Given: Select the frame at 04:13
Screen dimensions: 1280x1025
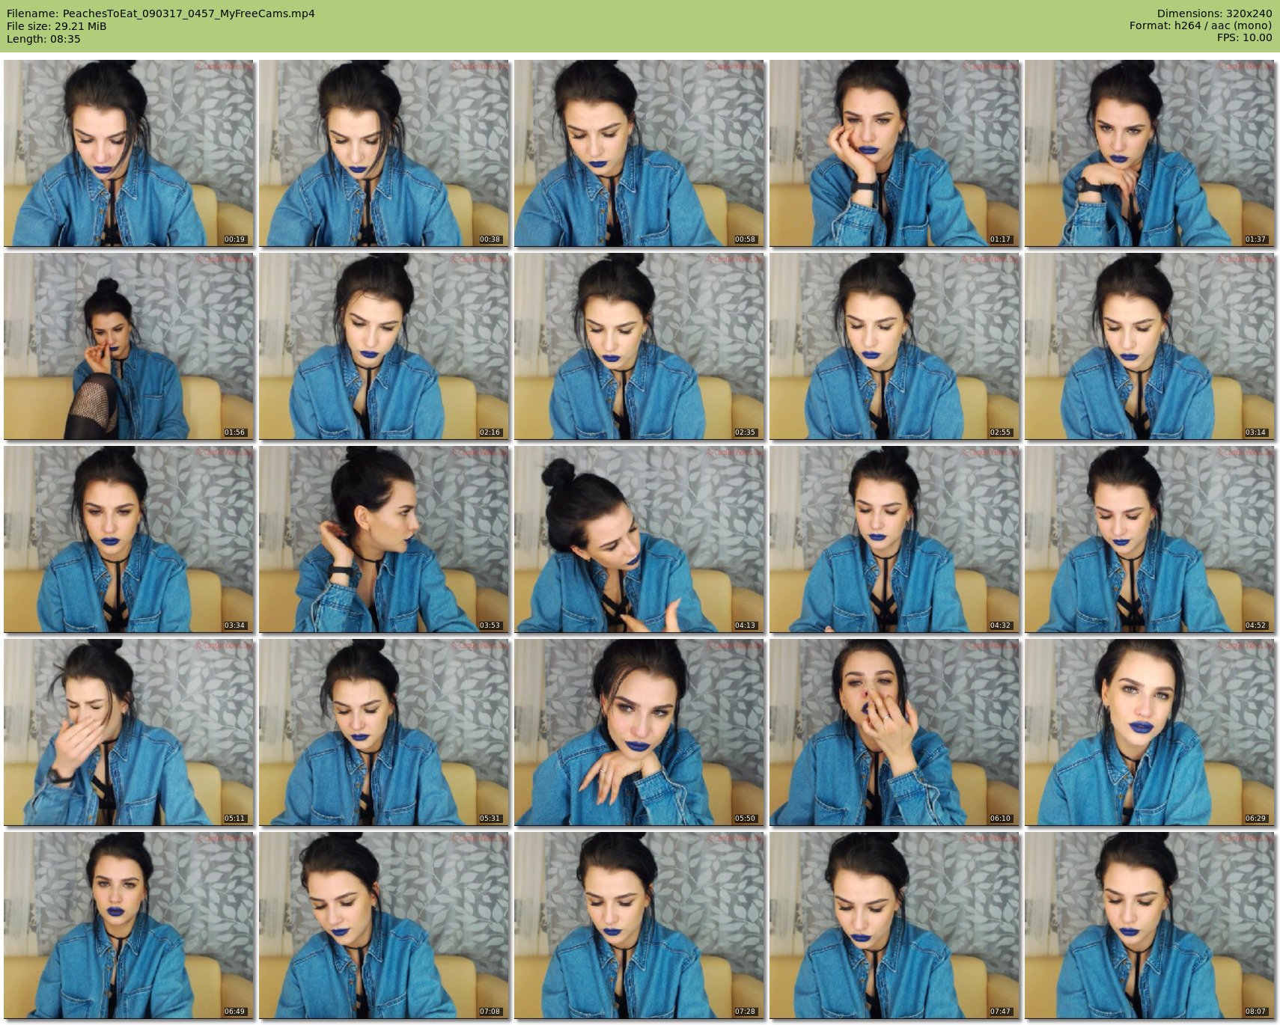Looking at the screenshot, I should pos(639,539).
